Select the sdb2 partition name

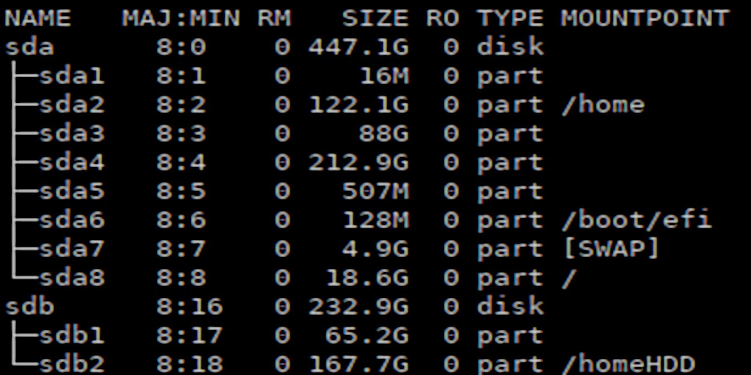(x=71, y=365)
